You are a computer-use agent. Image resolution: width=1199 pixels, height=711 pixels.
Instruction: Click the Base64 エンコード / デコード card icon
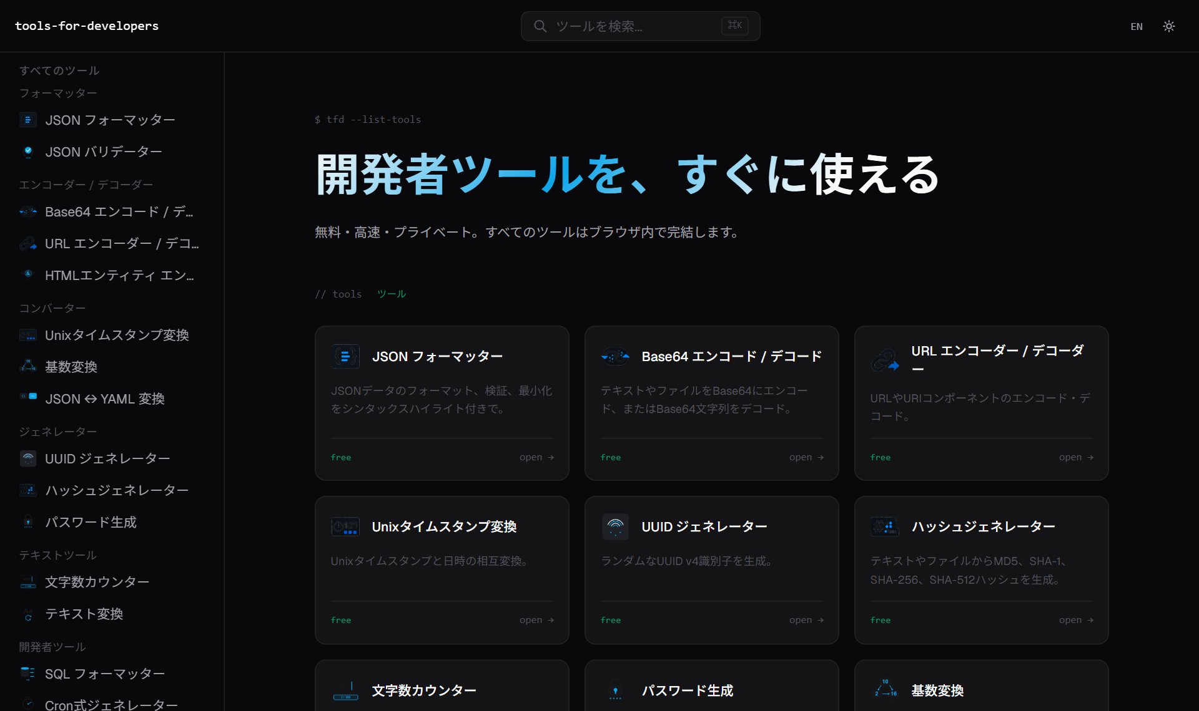(615, 357)
